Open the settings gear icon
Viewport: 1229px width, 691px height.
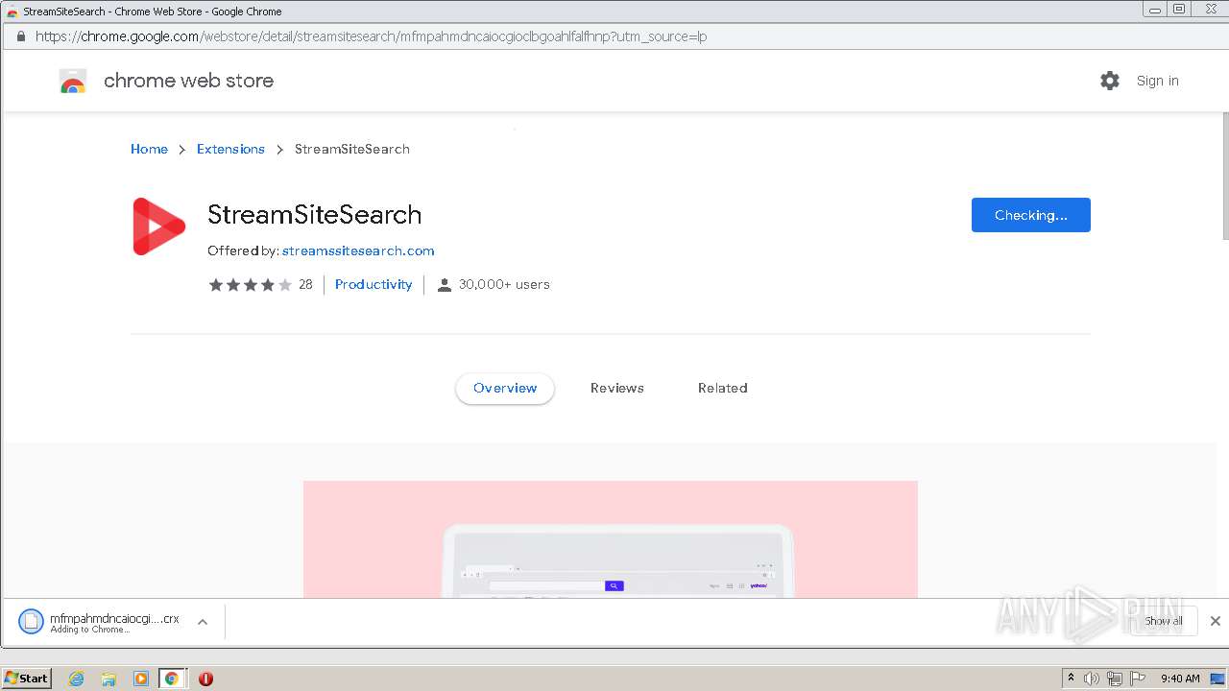tap(1110, 81)
